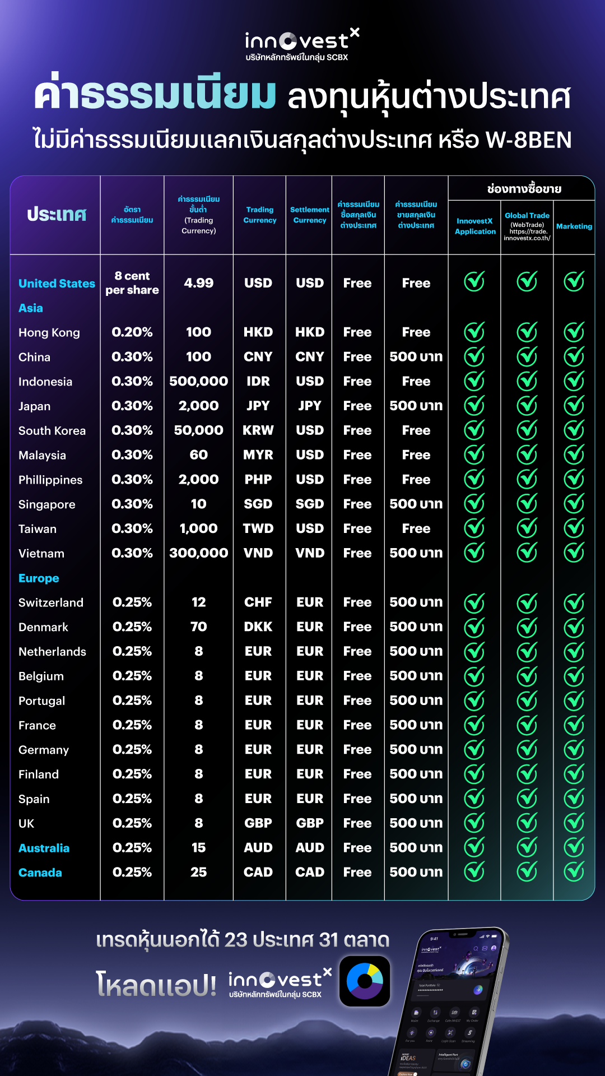Click the InnovestX logo beside the download text
The image size is (605, 1076).
tap(280, 984)
